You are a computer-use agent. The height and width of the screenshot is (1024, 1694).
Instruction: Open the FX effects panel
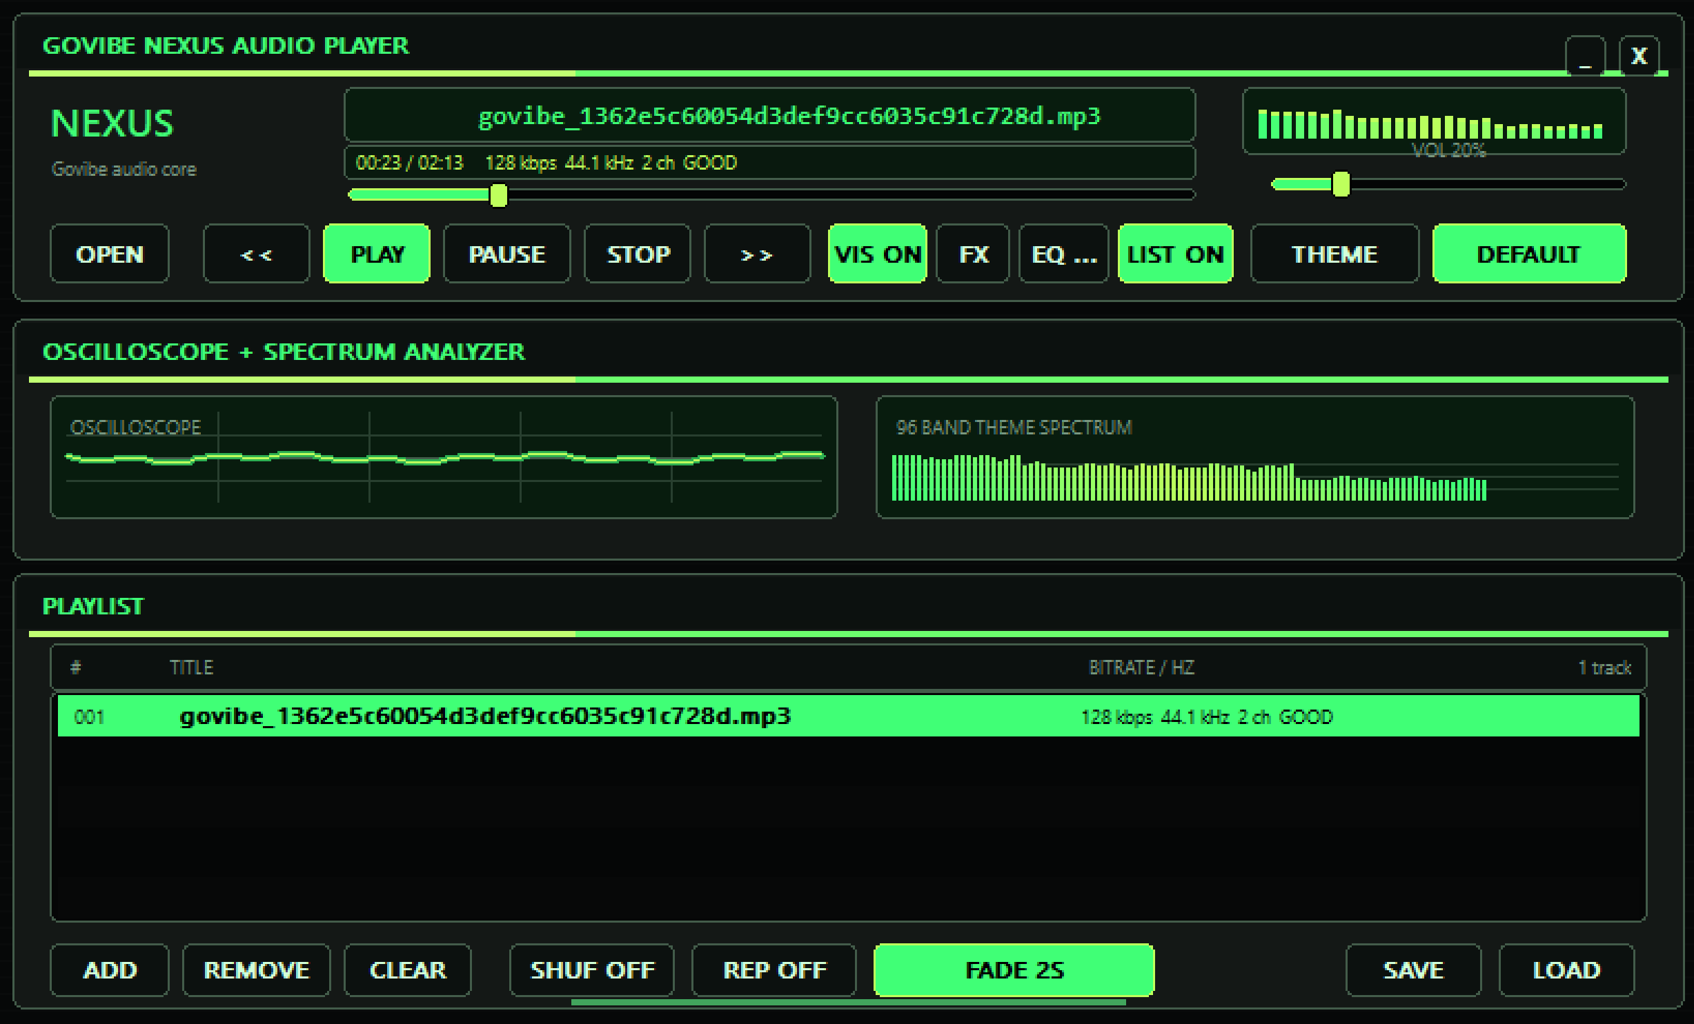(973, 254)
